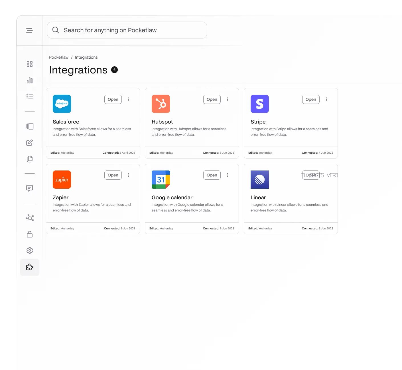Image resolution: width=402 pixels, height=370 pixels.
Task: Open more options for Google calendar card
Action: point(228,175)
